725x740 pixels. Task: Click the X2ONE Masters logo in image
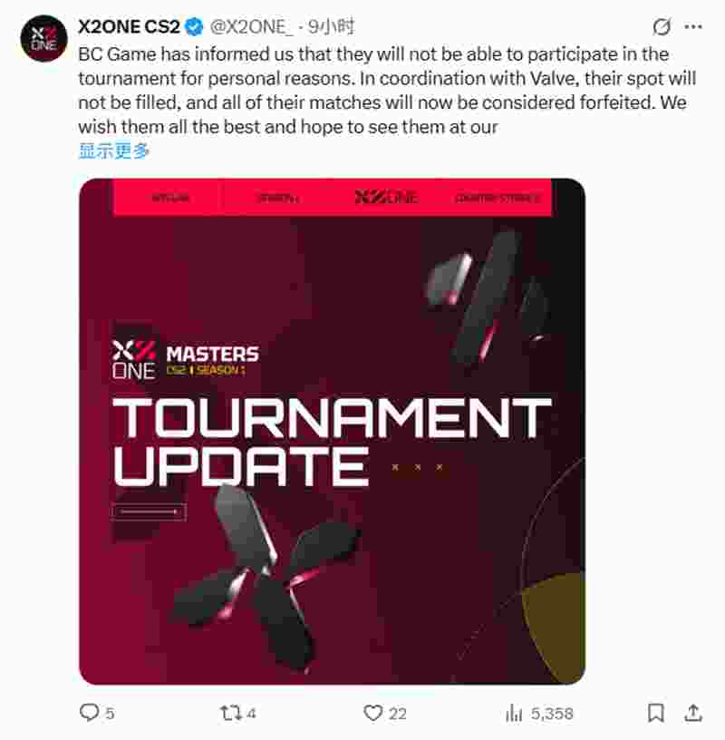(186, 360)
